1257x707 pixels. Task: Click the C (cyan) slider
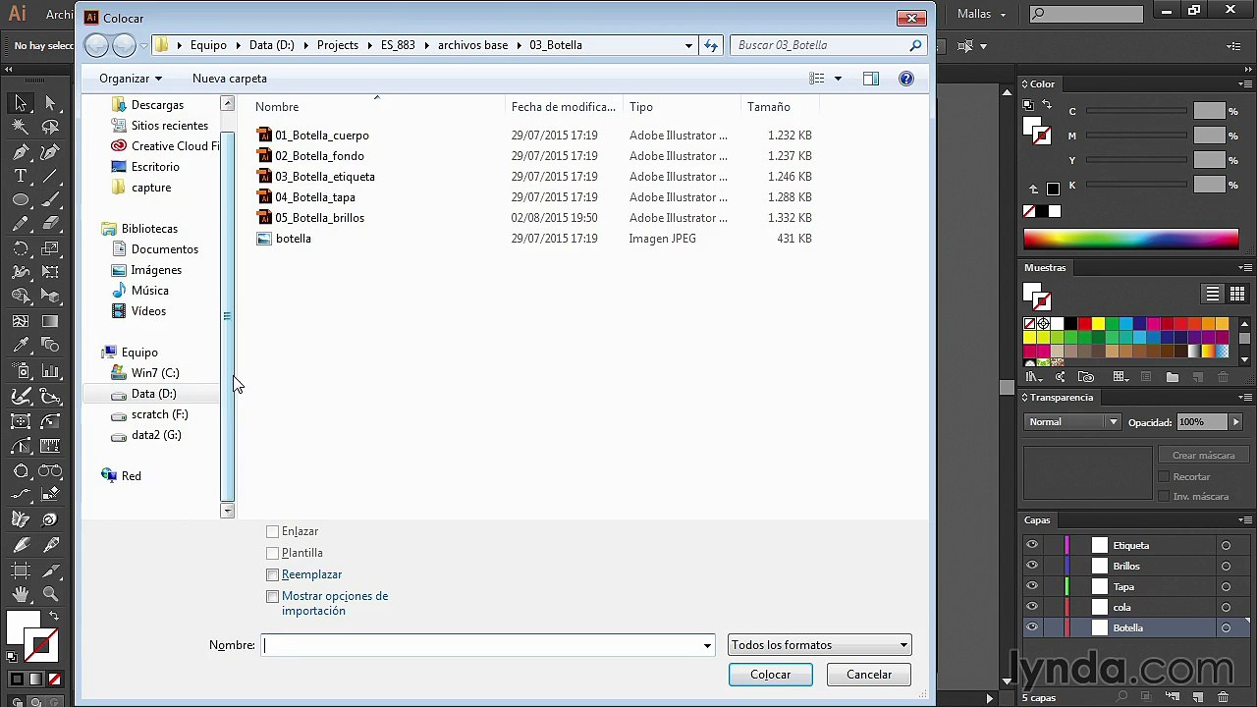[x=1136, y=112]
